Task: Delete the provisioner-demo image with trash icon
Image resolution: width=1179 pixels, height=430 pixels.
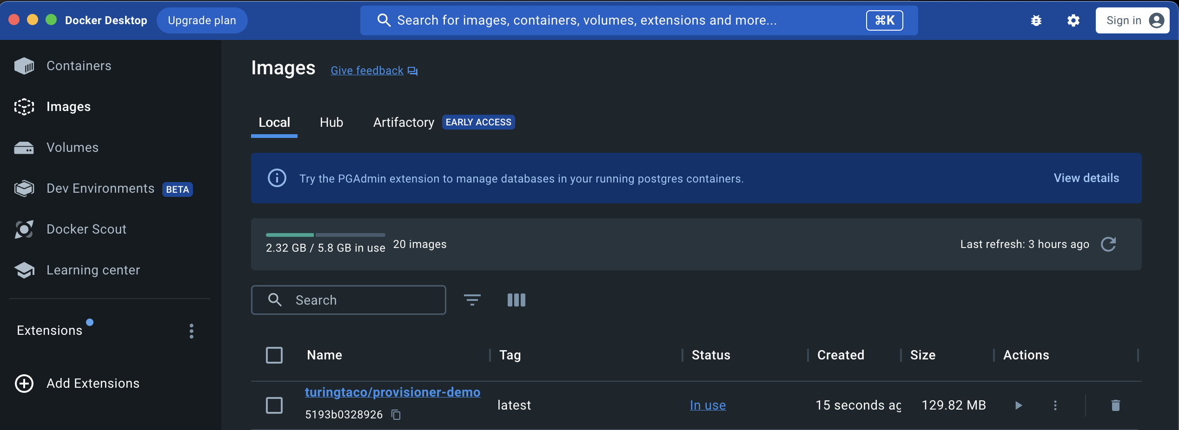Action: tap(1116, 405)
